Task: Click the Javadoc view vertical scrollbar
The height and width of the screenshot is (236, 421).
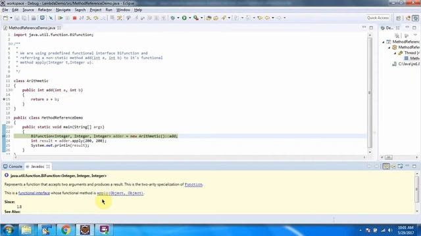Action: [x=416, y=189]
